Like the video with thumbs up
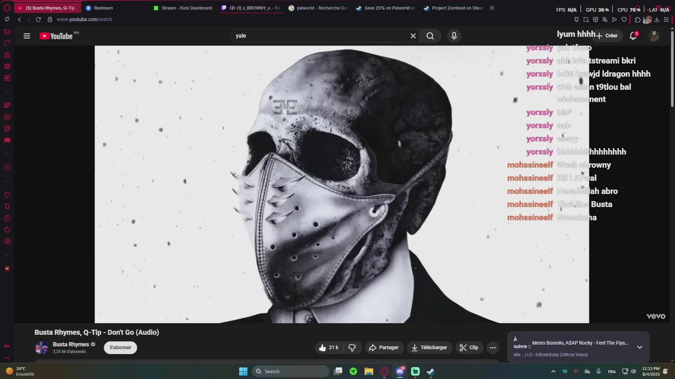Screen dimensions: 675x379 tap(329, 347)
